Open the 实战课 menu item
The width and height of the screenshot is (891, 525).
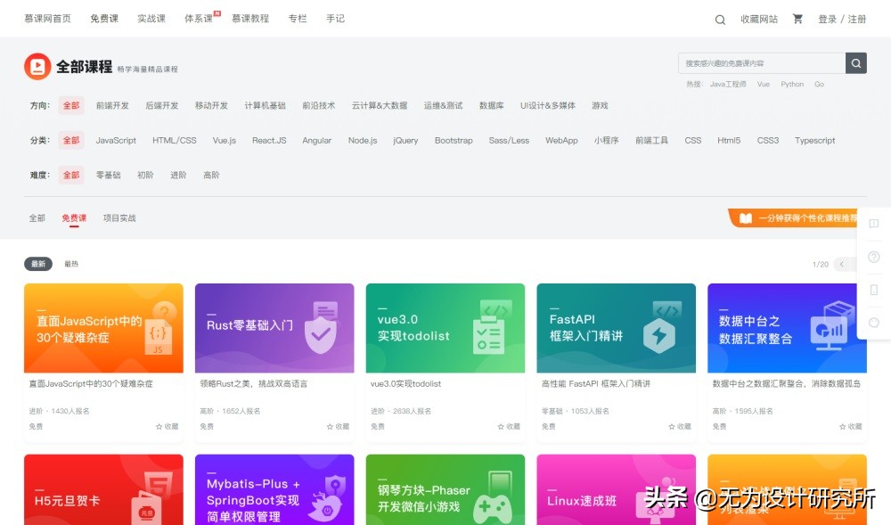(151, 18)
